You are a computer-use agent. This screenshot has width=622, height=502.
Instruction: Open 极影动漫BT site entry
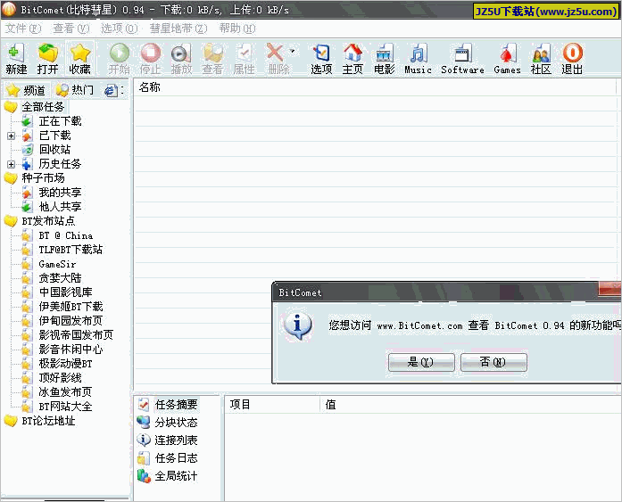click(65, 364)
